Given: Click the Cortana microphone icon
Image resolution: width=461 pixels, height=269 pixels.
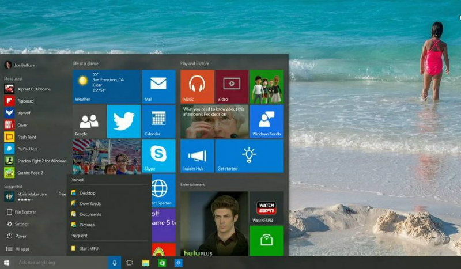Looking at the screenshot, I should [115, 263].
